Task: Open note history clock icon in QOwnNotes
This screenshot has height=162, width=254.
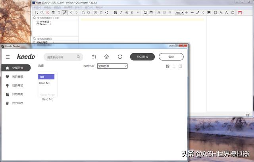Action: point(96,13)
